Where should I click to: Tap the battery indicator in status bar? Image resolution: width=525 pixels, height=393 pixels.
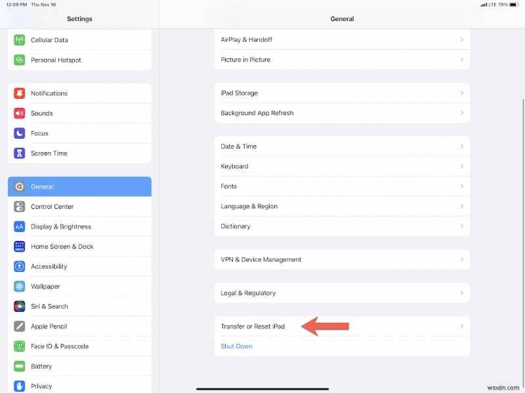(513, 5)
